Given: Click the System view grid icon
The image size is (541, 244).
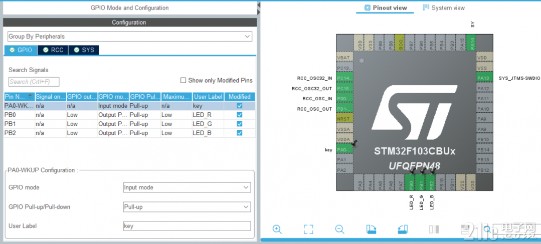Looking at the screenshot, I should click(x=426, y=8).
